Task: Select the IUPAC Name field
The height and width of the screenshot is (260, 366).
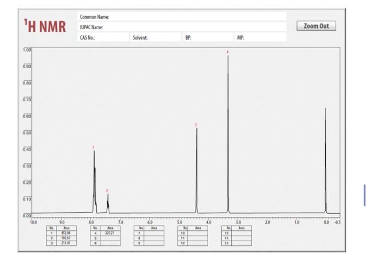Action: (182, 27)
